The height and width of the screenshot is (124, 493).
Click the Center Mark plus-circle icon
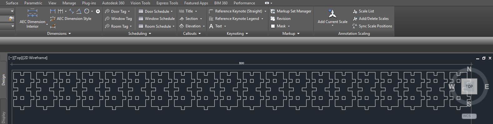98,11
